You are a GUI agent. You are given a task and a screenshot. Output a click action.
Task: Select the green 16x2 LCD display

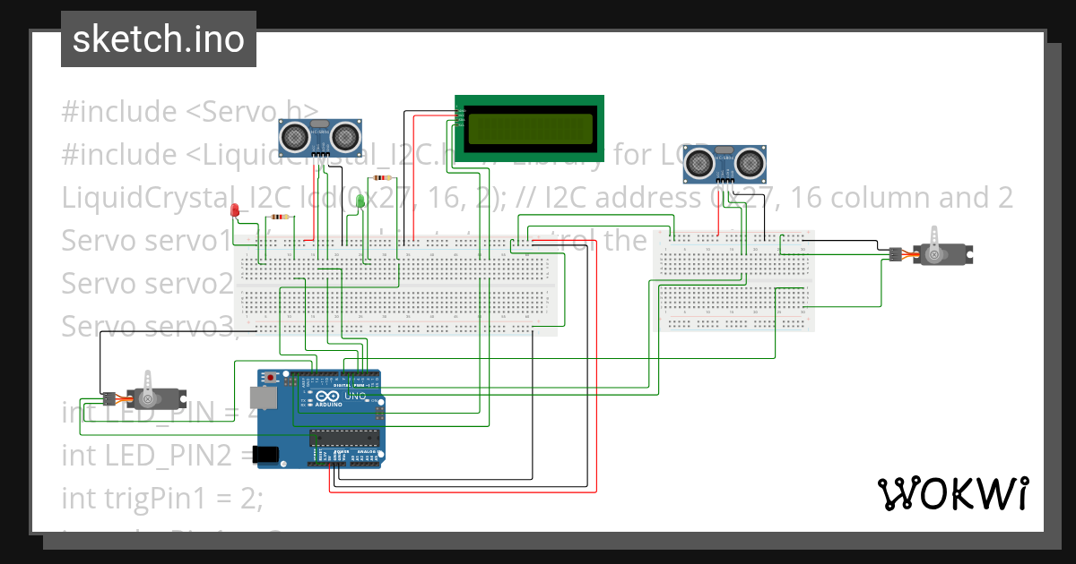click(x=529, y=125)
